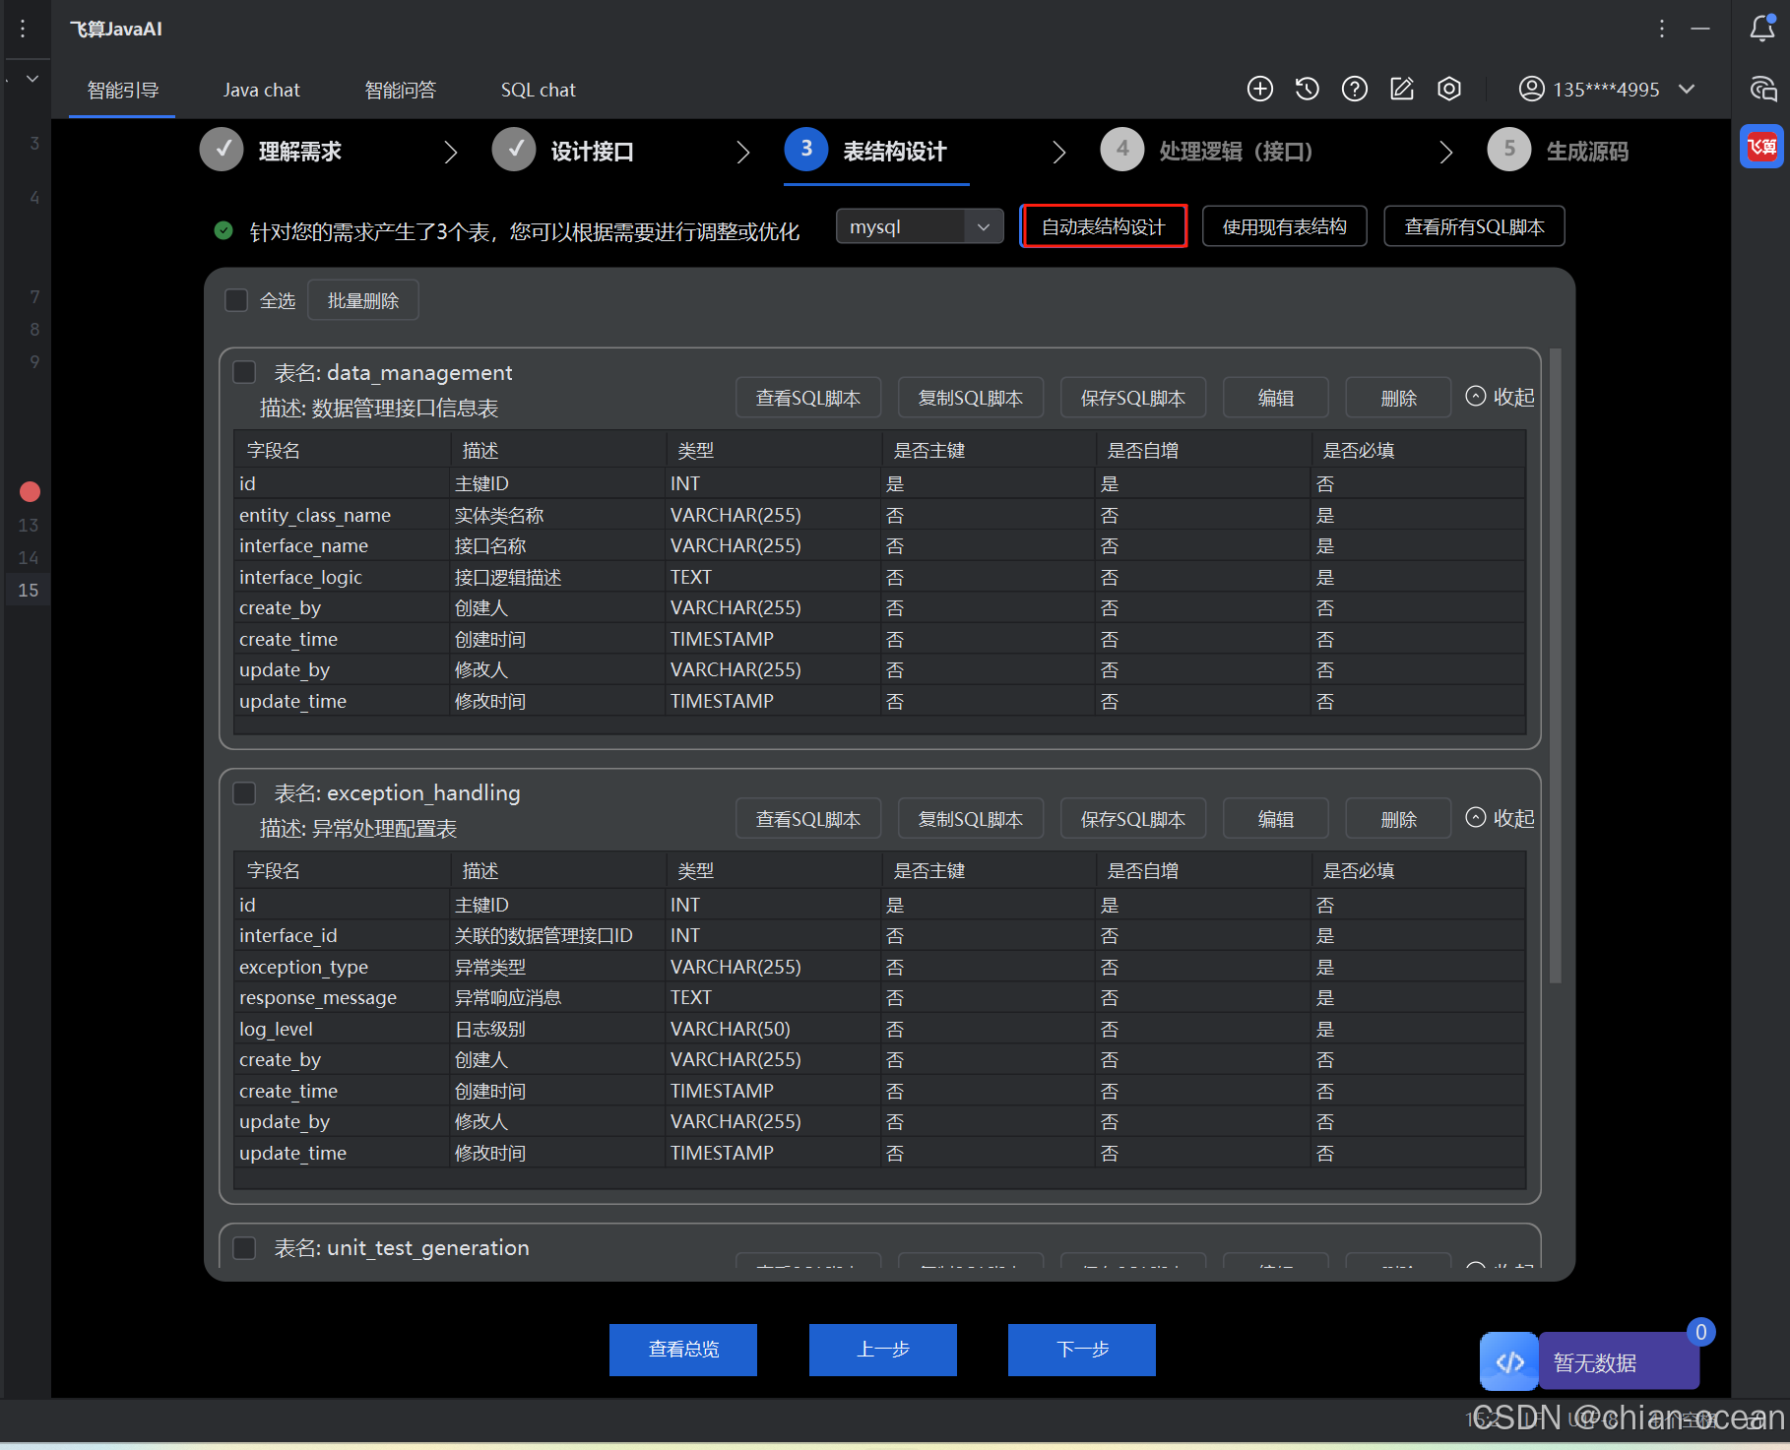Click the step 5 number circle
Viewport: 1790px width, 1450px height.
pos(1509,150)
